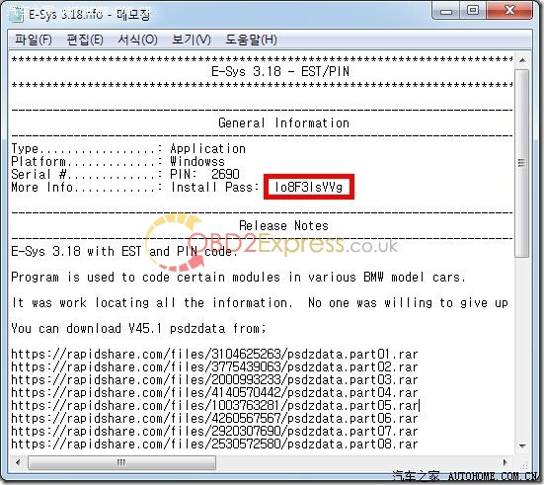Close the Notepad window
Image resolution: width=544 pixels, height=485 pixels.
pos(509,11)
